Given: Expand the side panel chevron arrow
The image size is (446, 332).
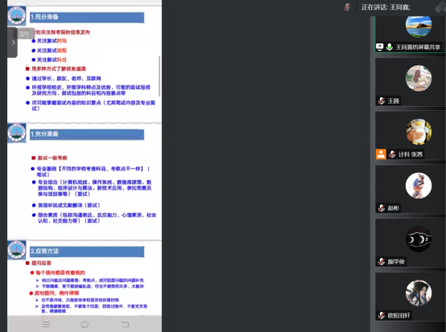Looking at the screenshot, I should click(x=13, y=43).
